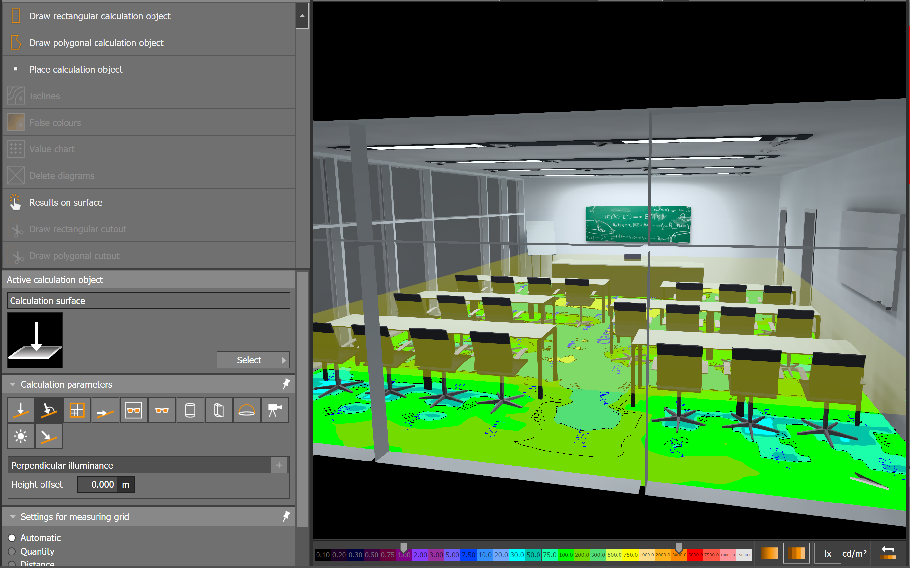Choose Results on surface tool
The width and height of the screenshot is (910, 568).
pyautogui.click(x=66, y=202)
